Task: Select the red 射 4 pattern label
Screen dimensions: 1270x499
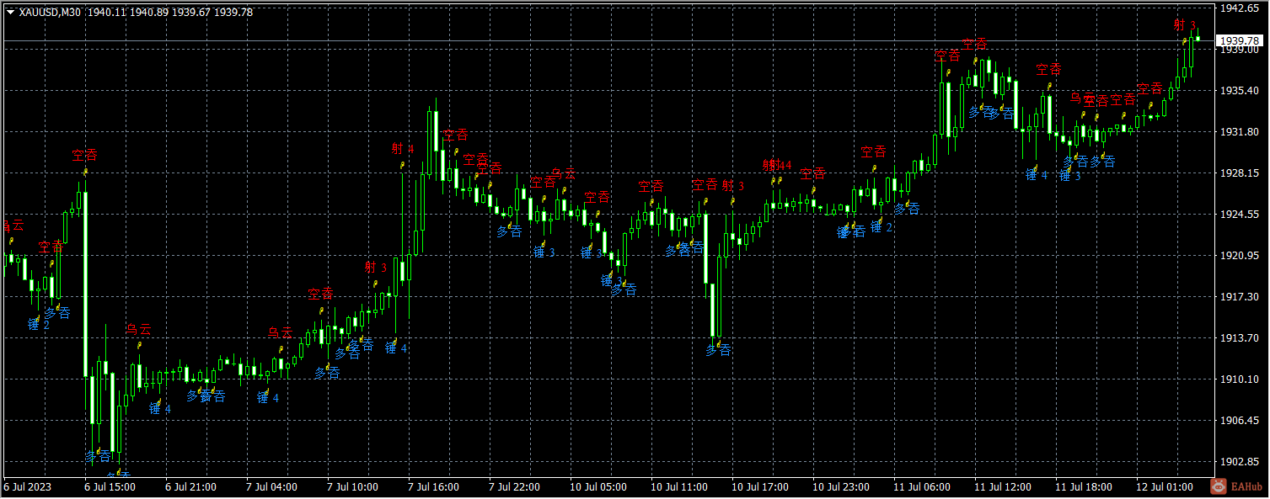Action: coord(403,150)
